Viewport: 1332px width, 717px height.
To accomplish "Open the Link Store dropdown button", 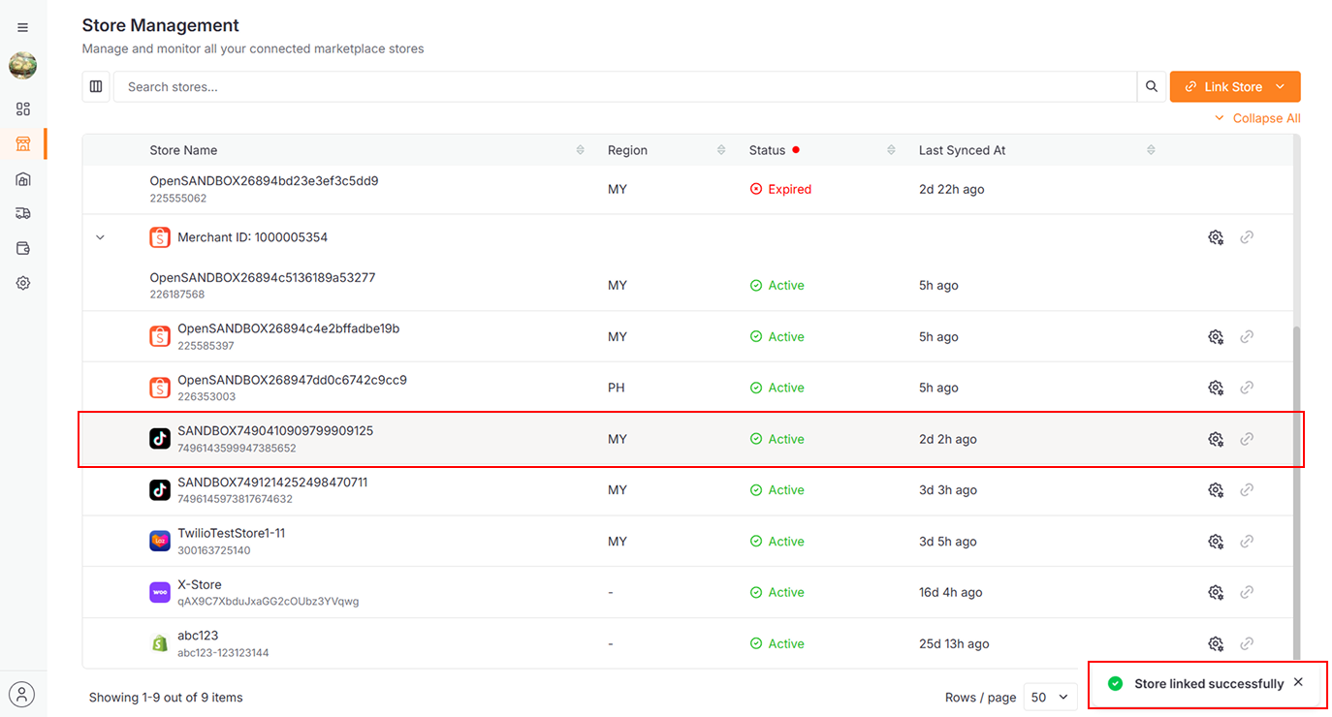I will 1234,86.
